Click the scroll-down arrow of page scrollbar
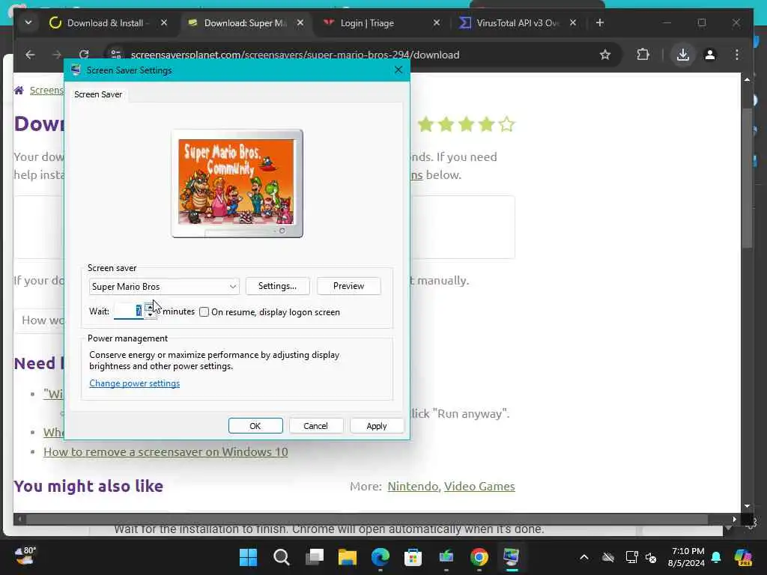The width and height of the screenshot is (767, 575). [747, 506]
